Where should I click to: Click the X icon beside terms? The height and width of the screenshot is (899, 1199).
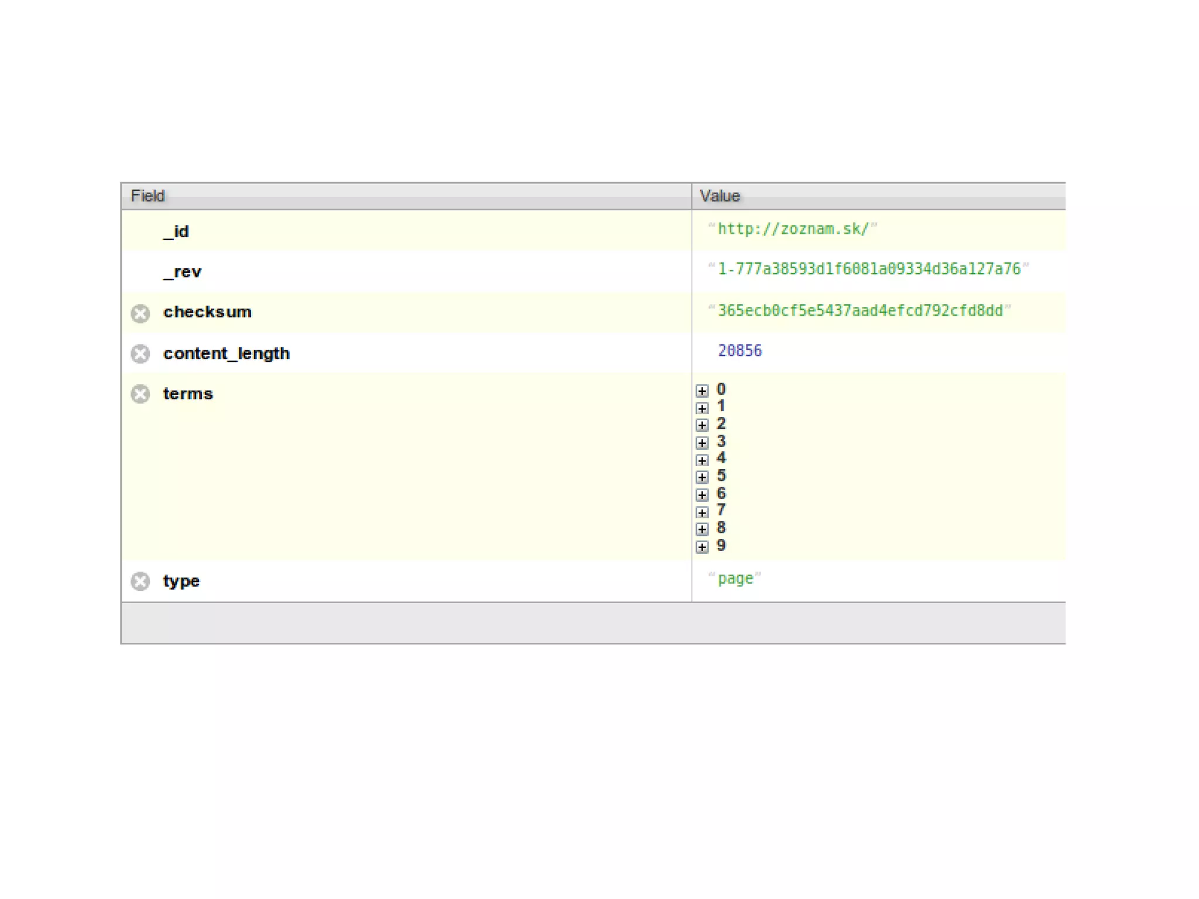point(140,394)
